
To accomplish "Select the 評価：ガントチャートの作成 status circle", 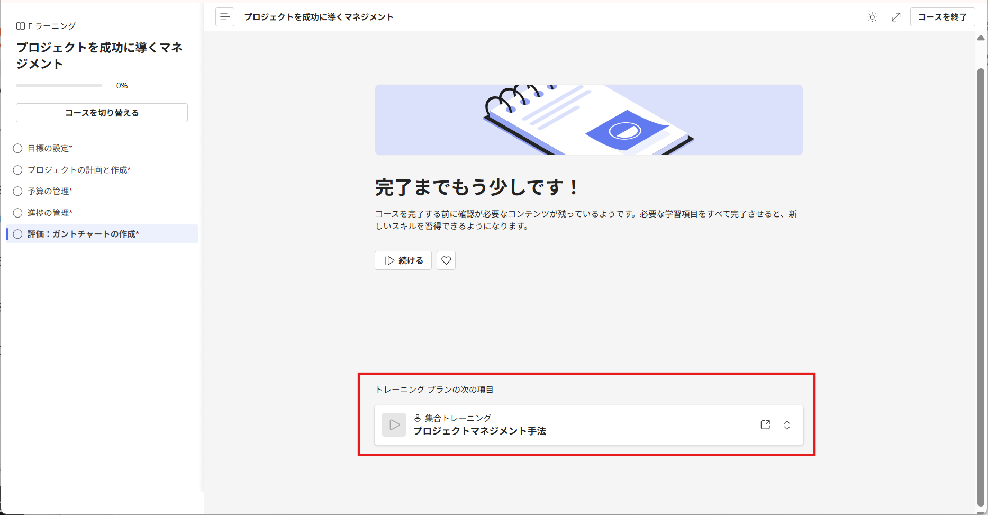I will pyautogui.click(x=17, y=234).
